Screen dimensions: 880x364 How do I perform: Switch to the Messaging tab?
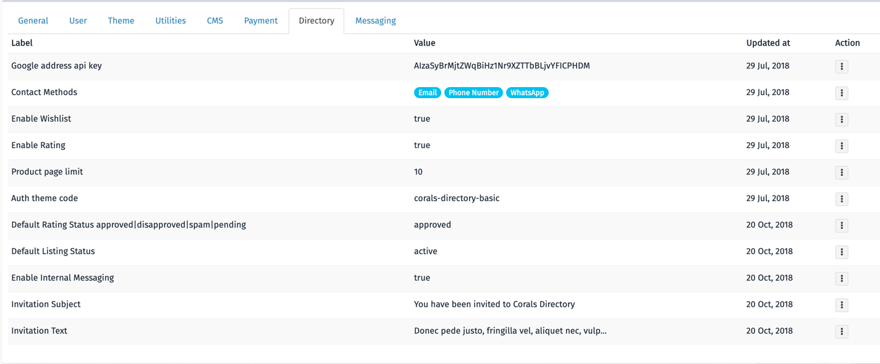click(375, 21)
